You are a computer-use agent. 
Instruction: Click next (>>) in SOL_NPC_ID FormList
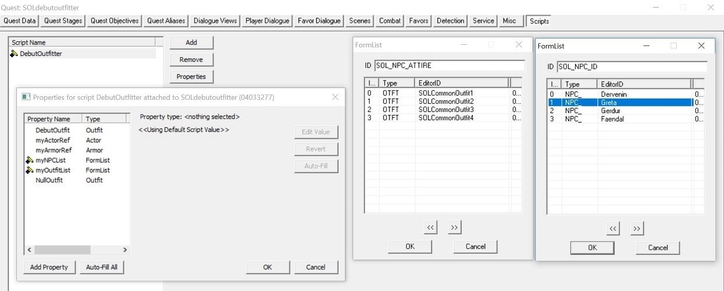(x=637, y=229)
